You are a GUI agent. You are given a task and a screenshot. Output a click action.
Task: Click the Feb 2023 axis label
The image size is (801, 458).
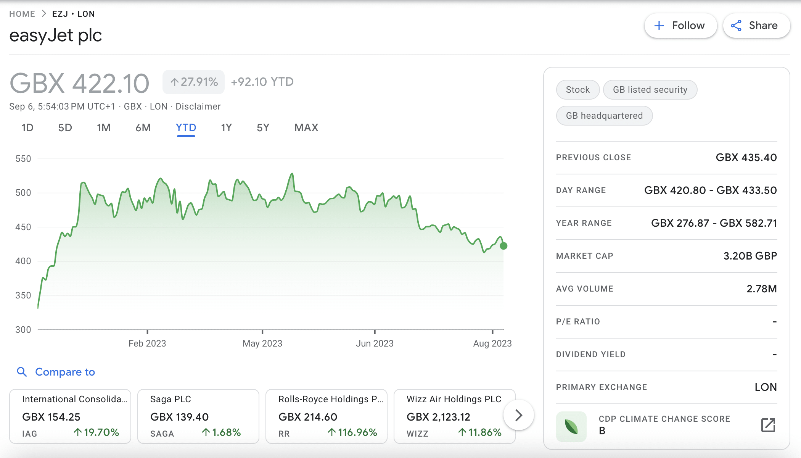point(147,343)
